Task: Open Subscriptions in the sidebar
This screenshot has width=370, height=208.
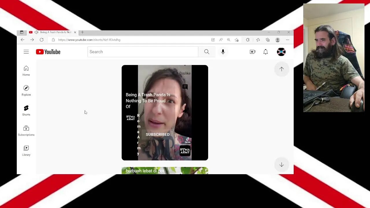Action: click(26, 131)
